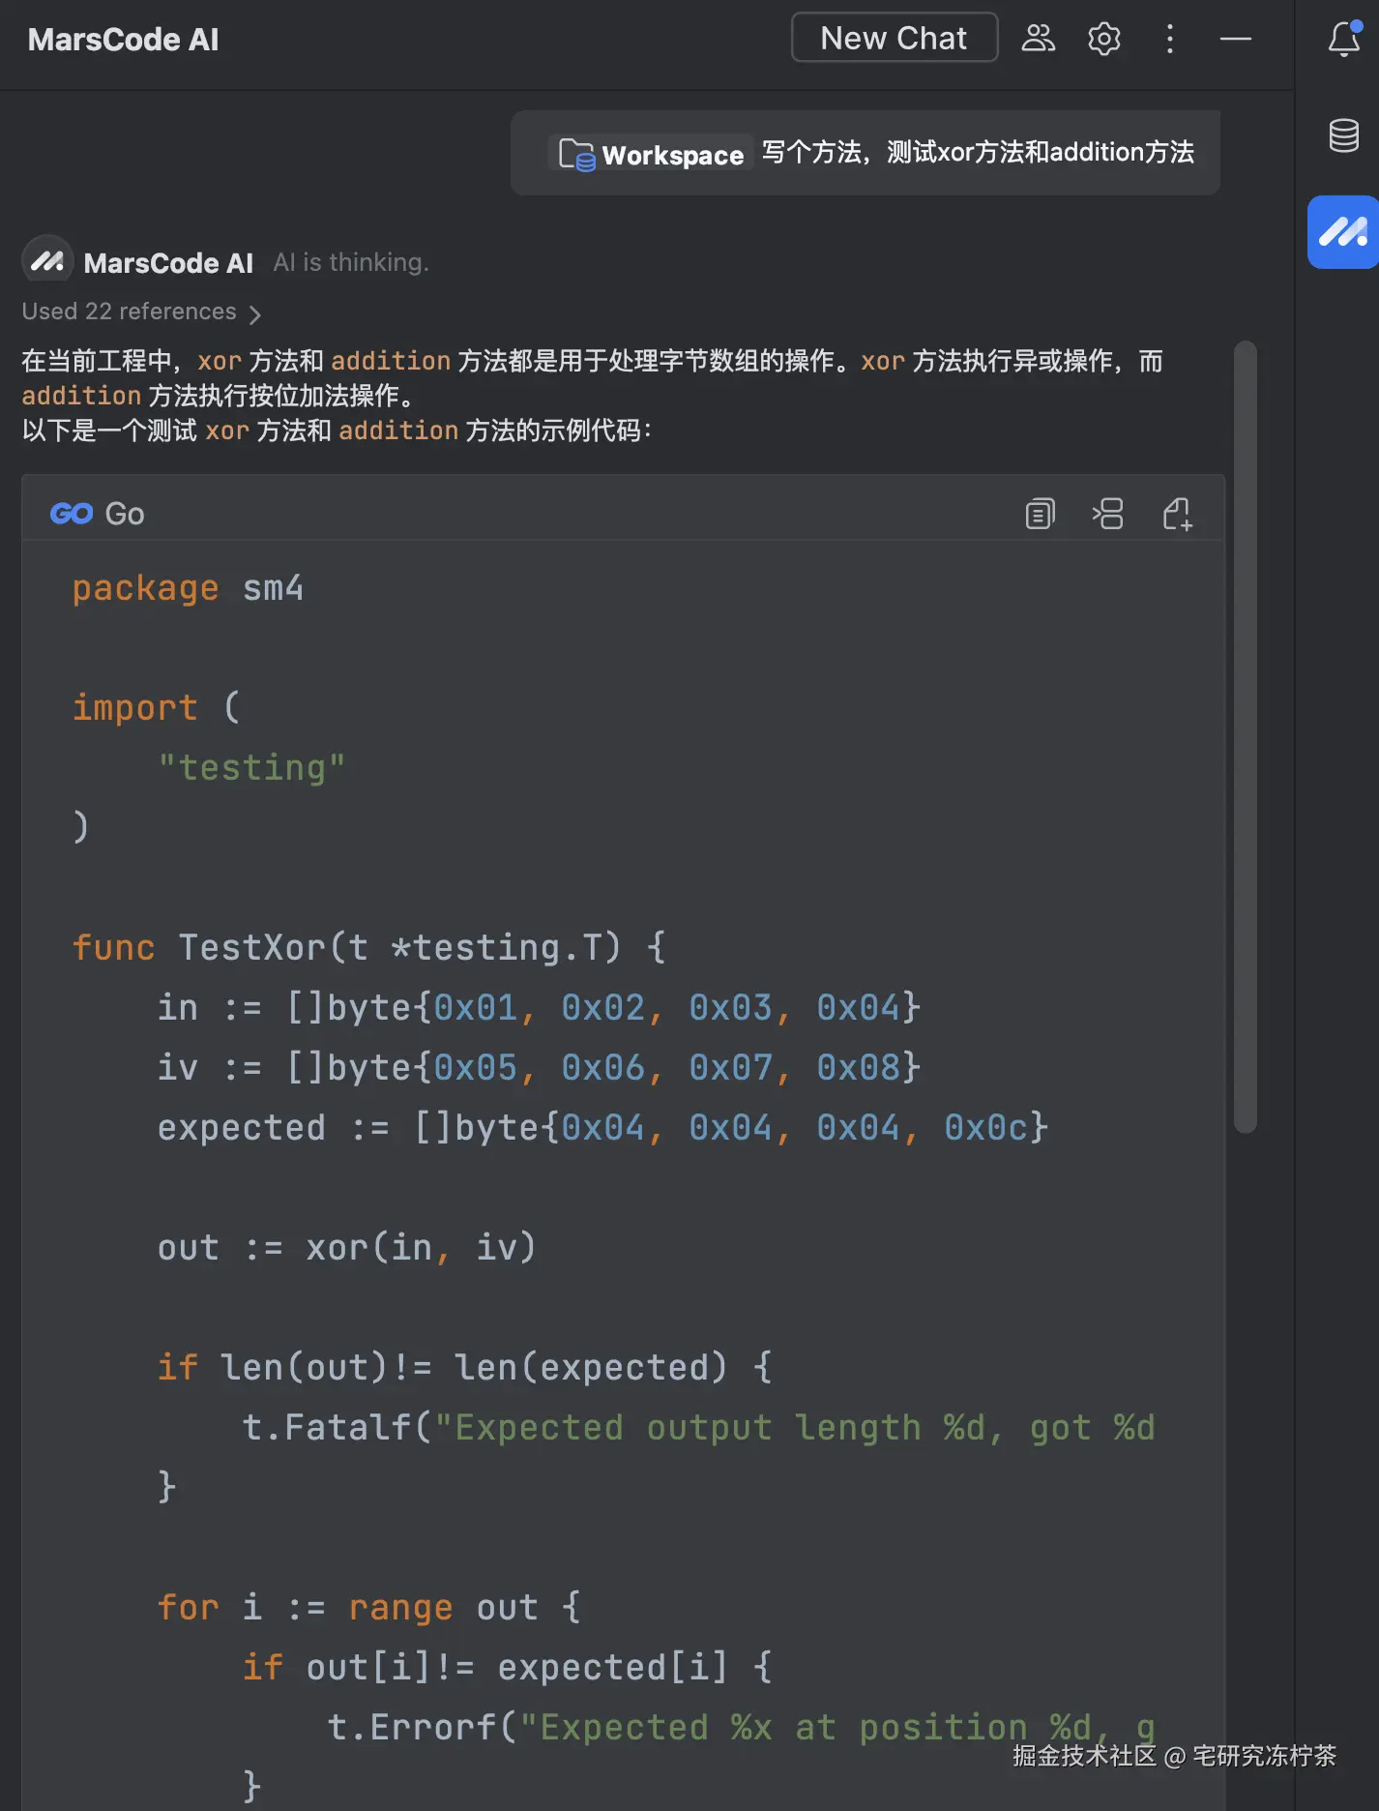Start a New Chat

(x=895, y=38)
